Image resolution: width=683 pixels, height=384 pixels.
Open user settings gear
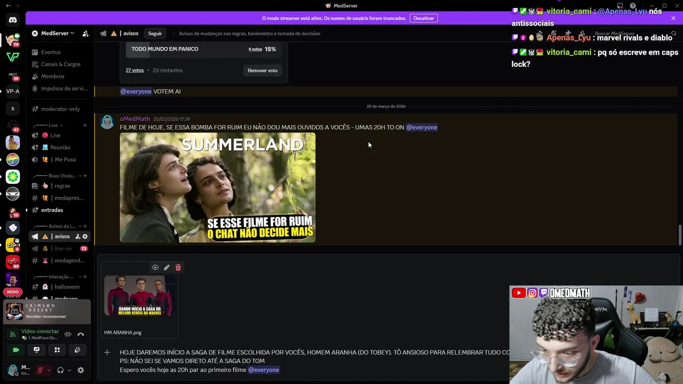click(81, 370)
